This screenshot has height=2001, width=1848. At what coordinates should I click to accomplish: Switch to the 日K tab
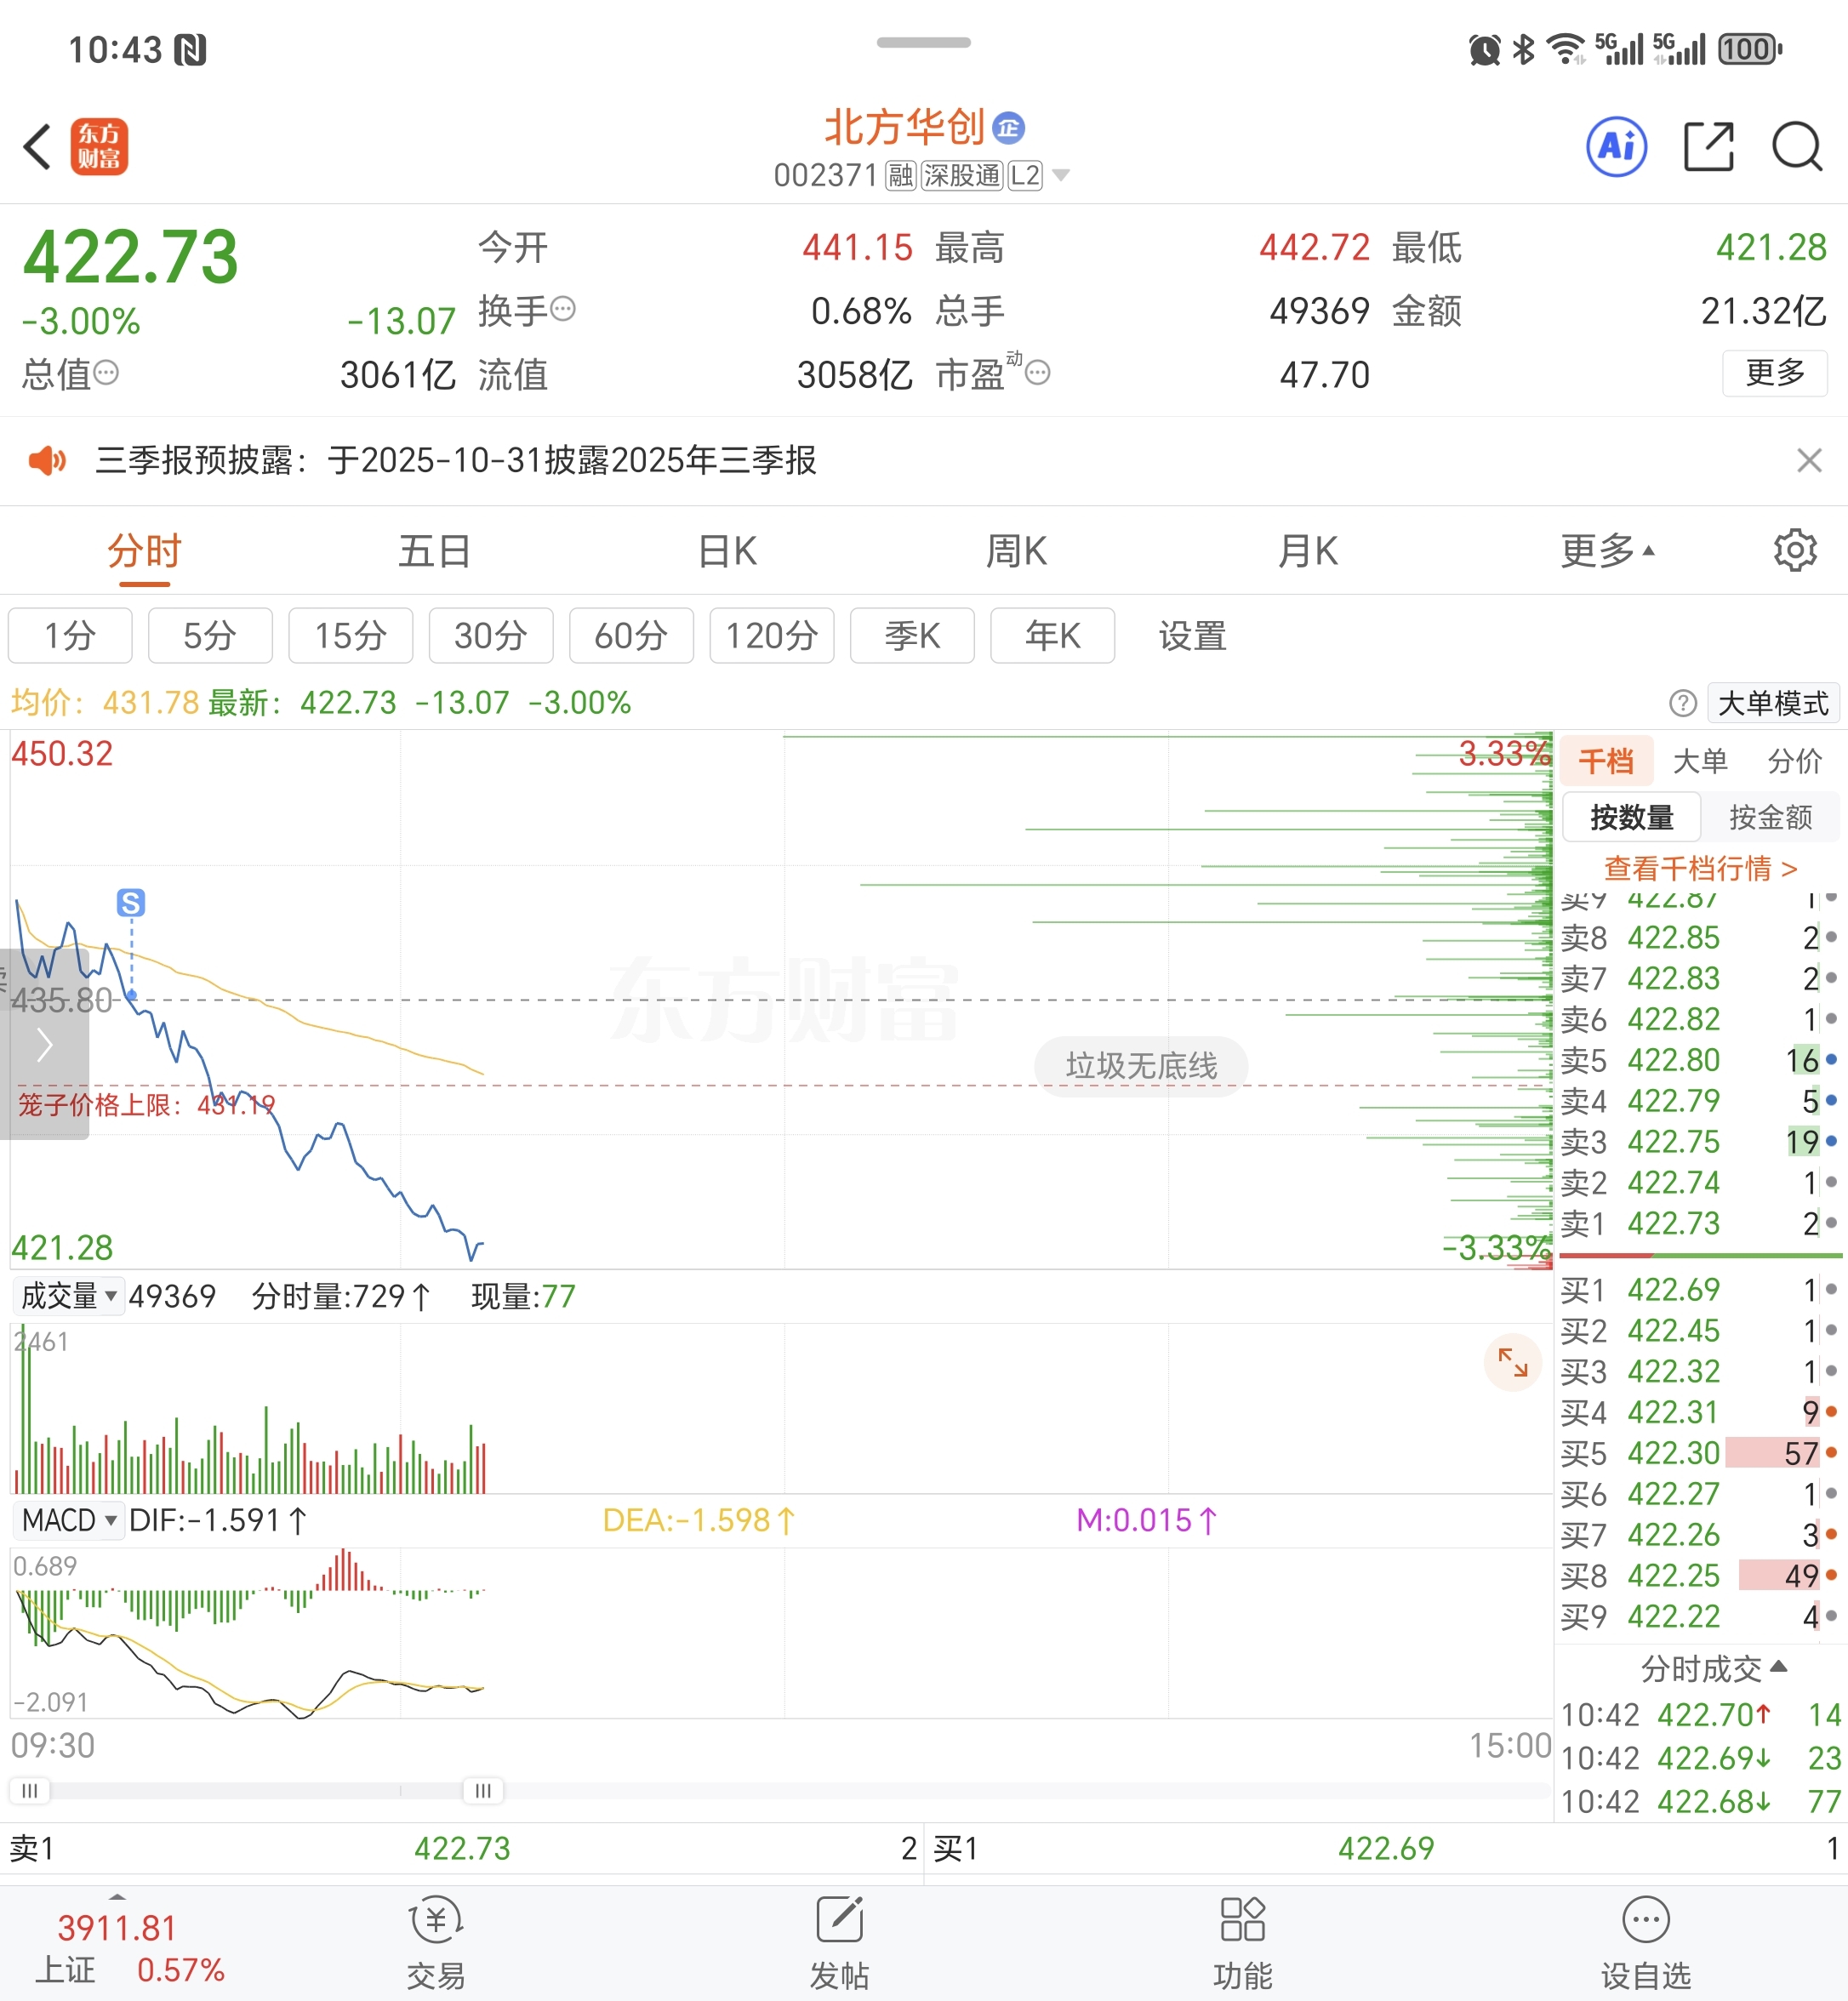coord(727,550)
